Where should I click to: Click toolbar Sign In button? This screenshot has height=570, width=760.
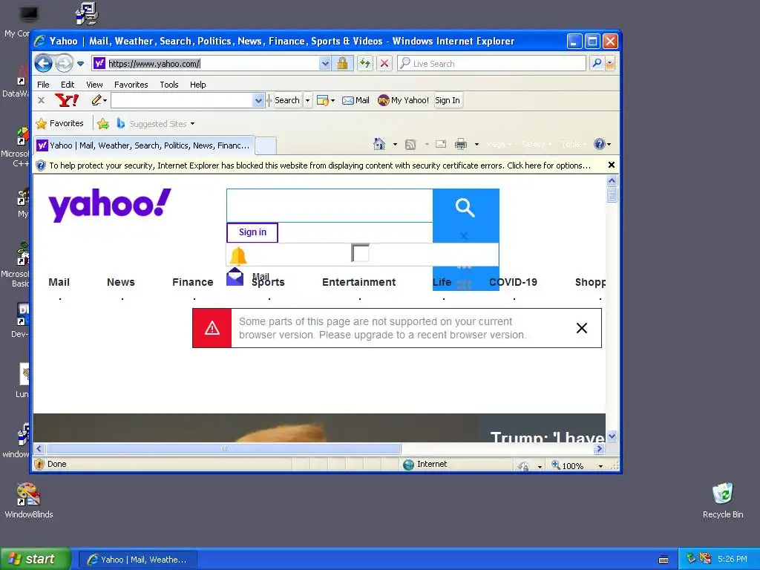pyautogui.click(x=448, y=100)
